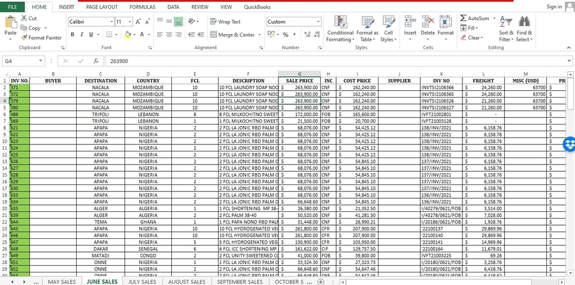575x285 pixels.
Task: Switch to MAY SALES sheet
Action: (x=62, y=281)
